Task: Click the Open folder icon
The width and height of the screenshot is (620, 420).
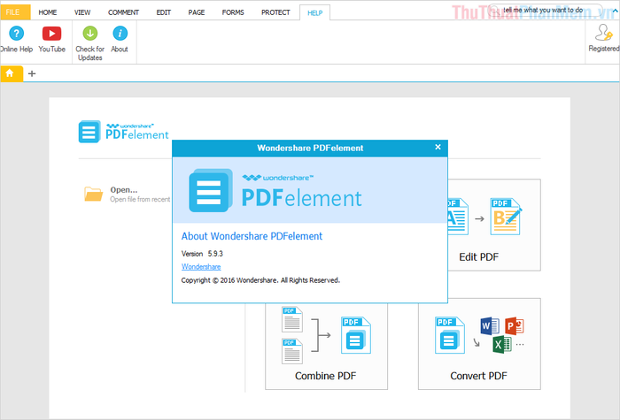Action: tap(93, 194)
